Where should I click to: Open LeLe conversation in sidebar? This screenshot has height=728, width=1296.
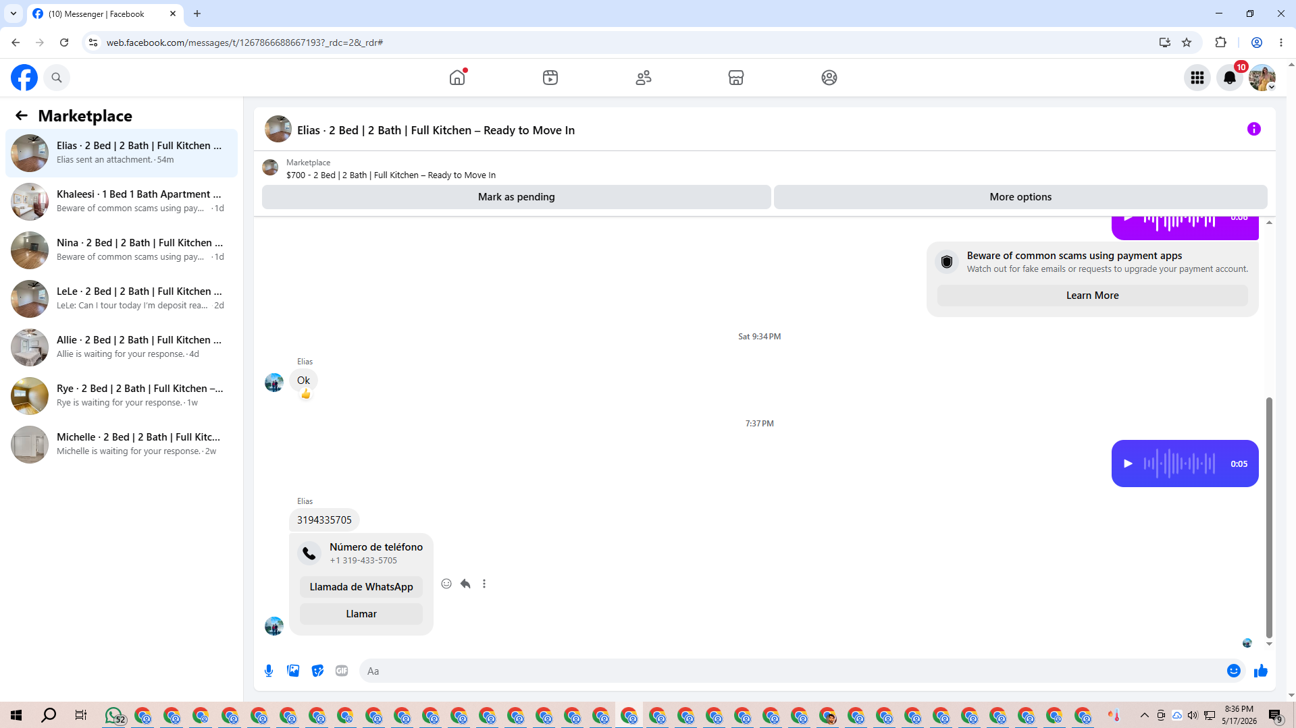122,298
